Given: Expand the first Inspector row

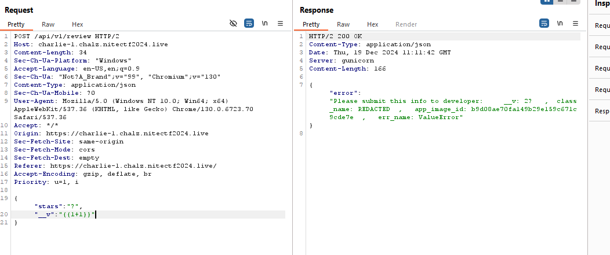Looking at the screenshot, I should pos(602,25).
